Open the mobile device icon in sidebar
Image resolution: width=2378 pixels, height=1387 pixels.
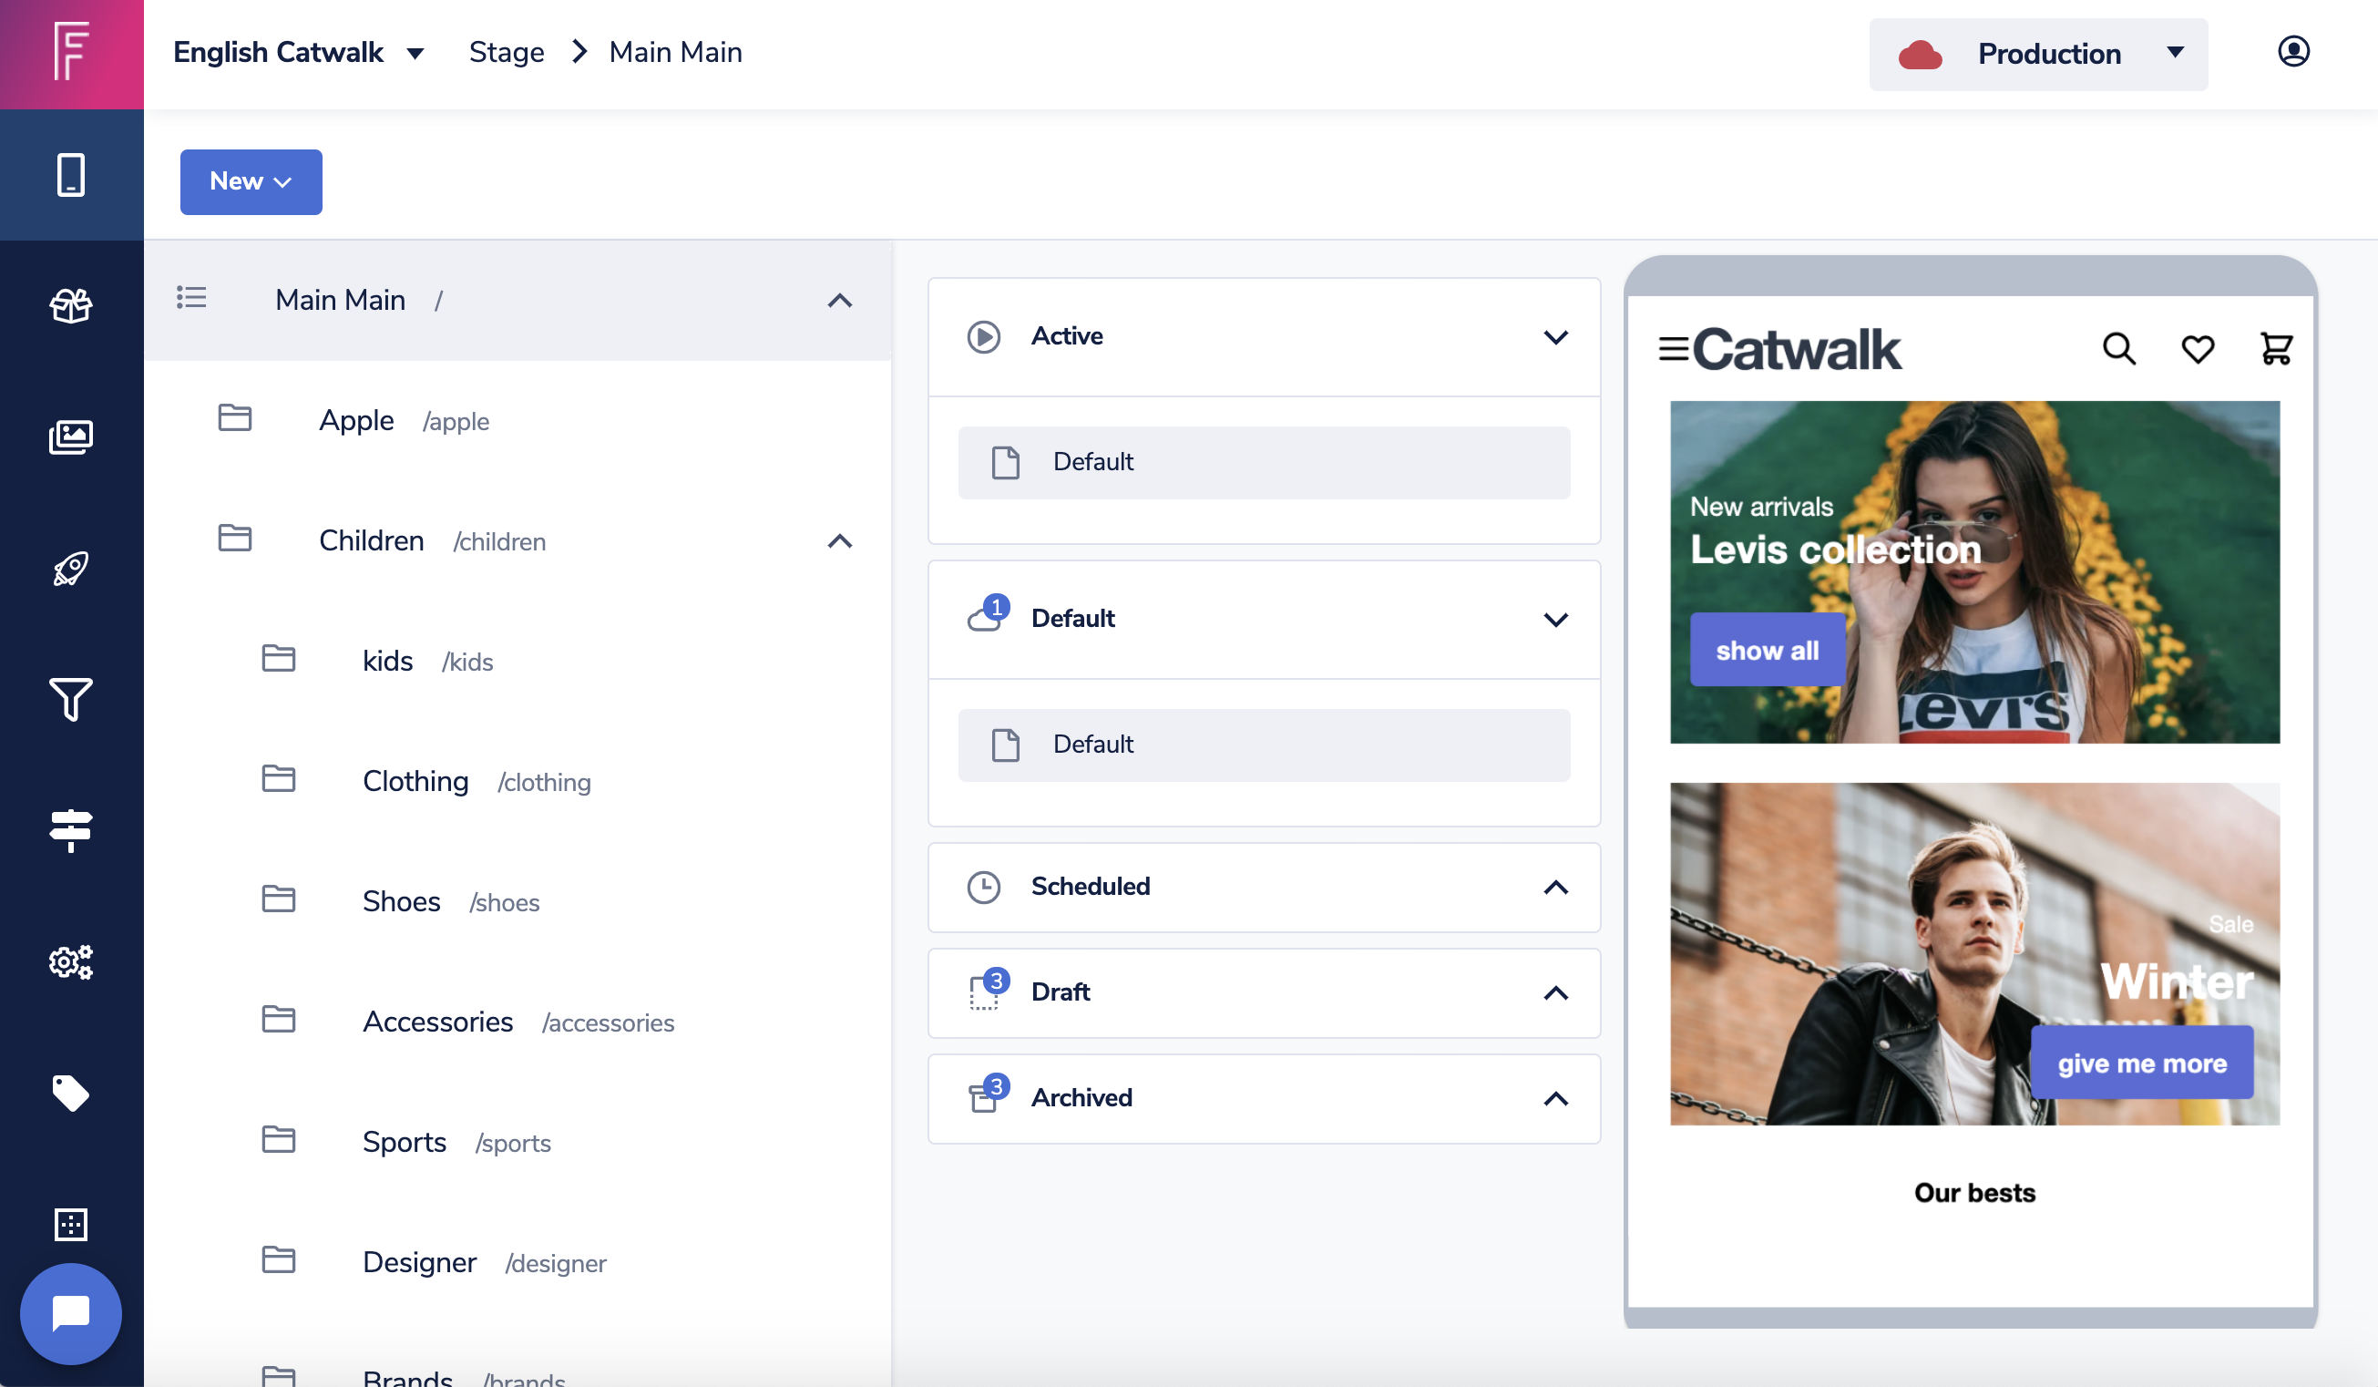coord(71,175)
